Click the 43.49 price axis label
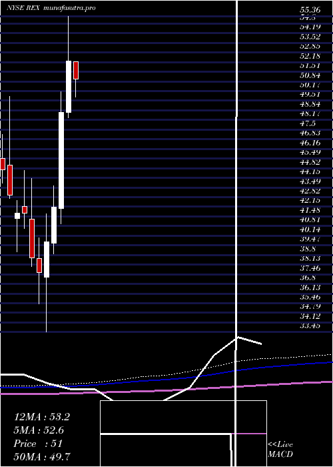This screenshot has height=467, width=333. coord(310,181)
